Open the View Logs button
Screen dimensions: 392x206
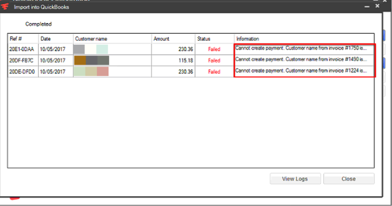tap(295, 179)
